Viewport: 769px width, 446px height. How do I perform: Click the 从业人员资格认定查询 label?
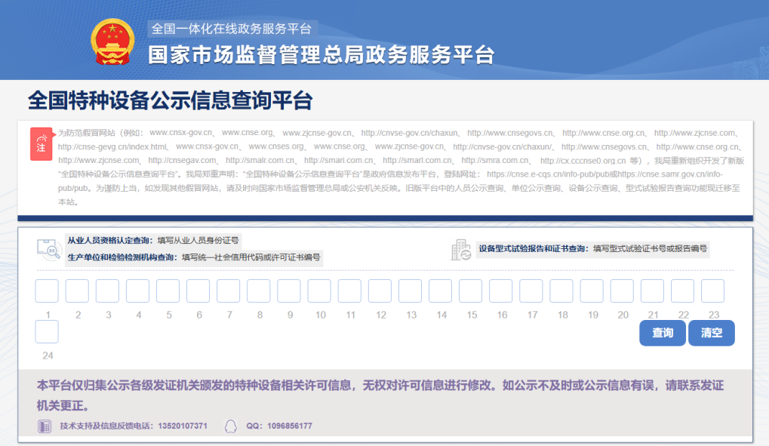[110, 240]
